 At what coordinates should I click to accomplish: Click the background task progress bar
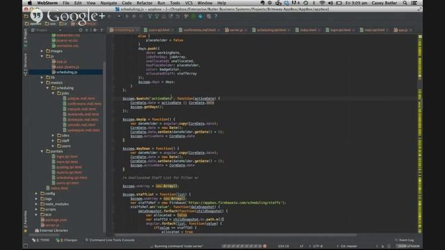click(242, 246)
